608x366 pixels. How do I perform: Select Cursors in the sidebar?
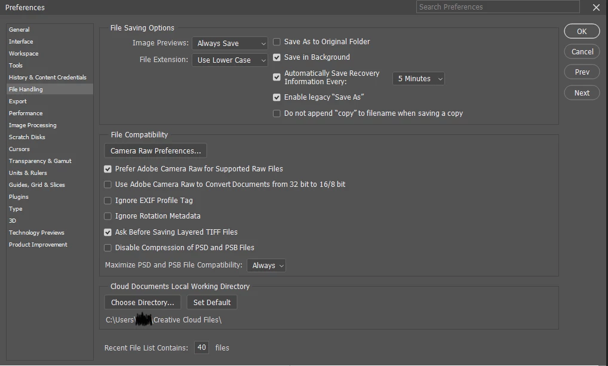pyautogui.click(x=50, y=149)
